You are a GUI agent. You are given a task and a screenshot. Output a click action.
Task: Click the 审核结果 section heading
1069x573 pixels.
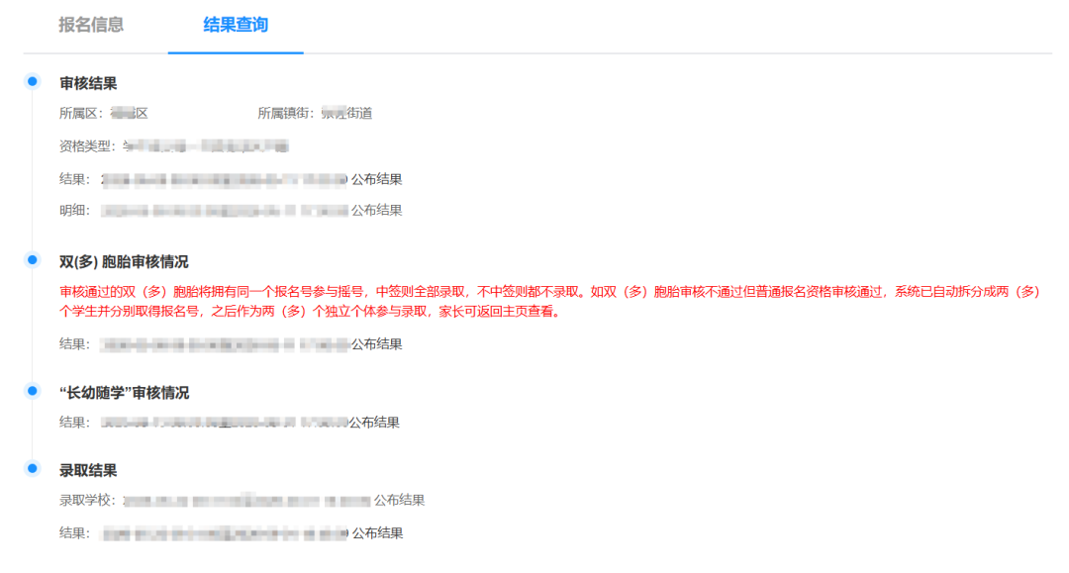pyautogui.click(x=88, y=84)
